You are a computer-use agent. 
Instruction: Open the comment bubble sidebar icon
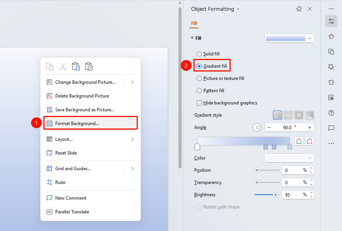coord(331,128)
